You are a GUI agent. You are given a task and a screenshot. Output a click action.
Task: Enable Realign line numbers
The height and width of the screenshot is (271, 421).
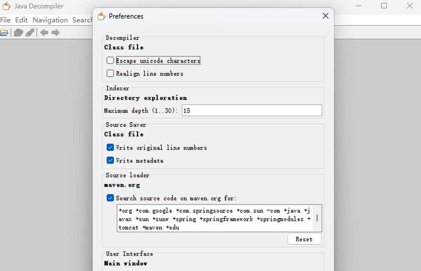click(110, 73)
